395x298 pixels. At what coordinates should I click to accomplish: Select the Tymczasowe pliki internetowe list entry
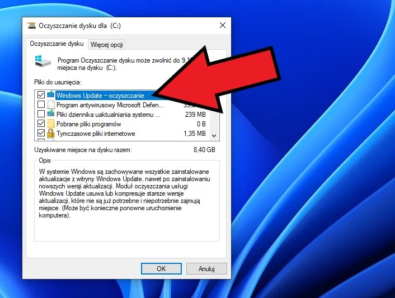[x=96, y=134]
